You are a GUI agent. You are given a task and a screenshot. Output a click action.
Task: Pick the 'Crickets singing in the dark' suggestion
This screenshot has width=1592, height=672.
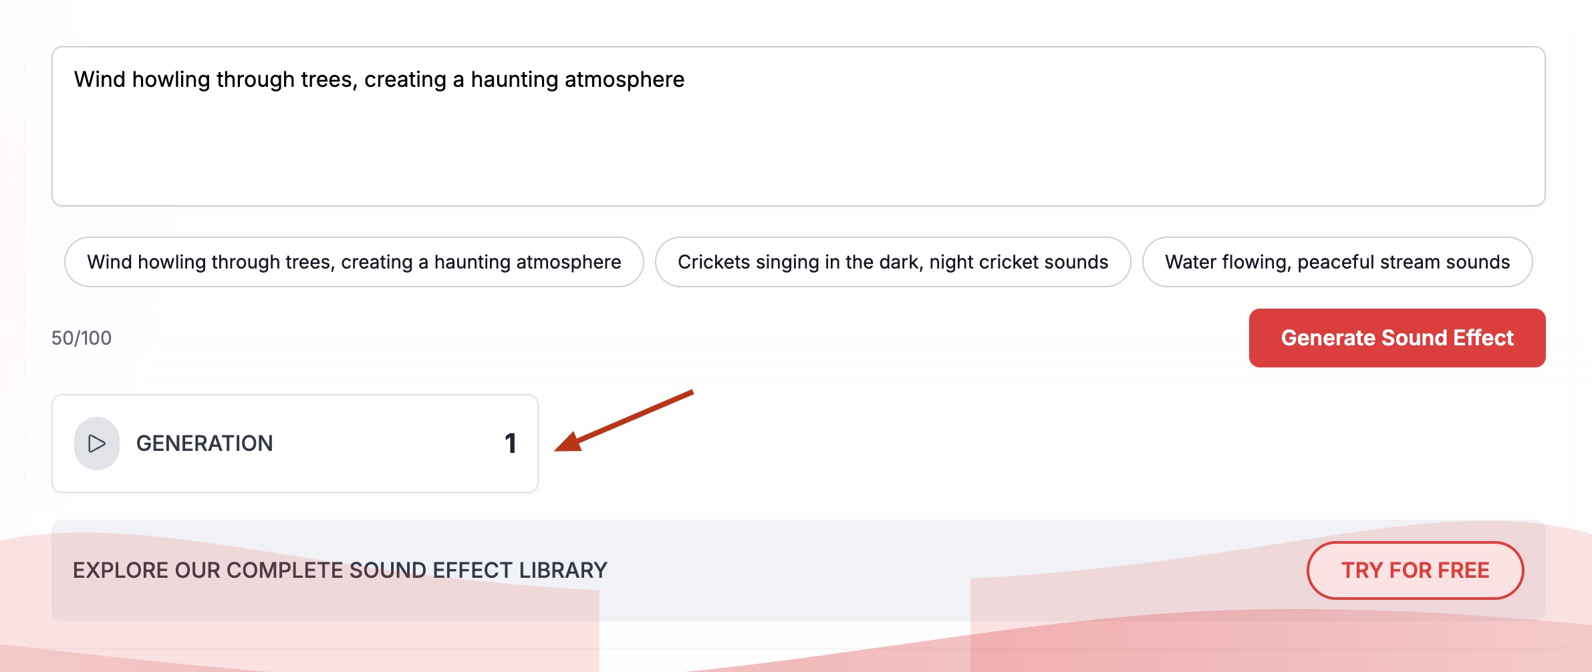893,262
